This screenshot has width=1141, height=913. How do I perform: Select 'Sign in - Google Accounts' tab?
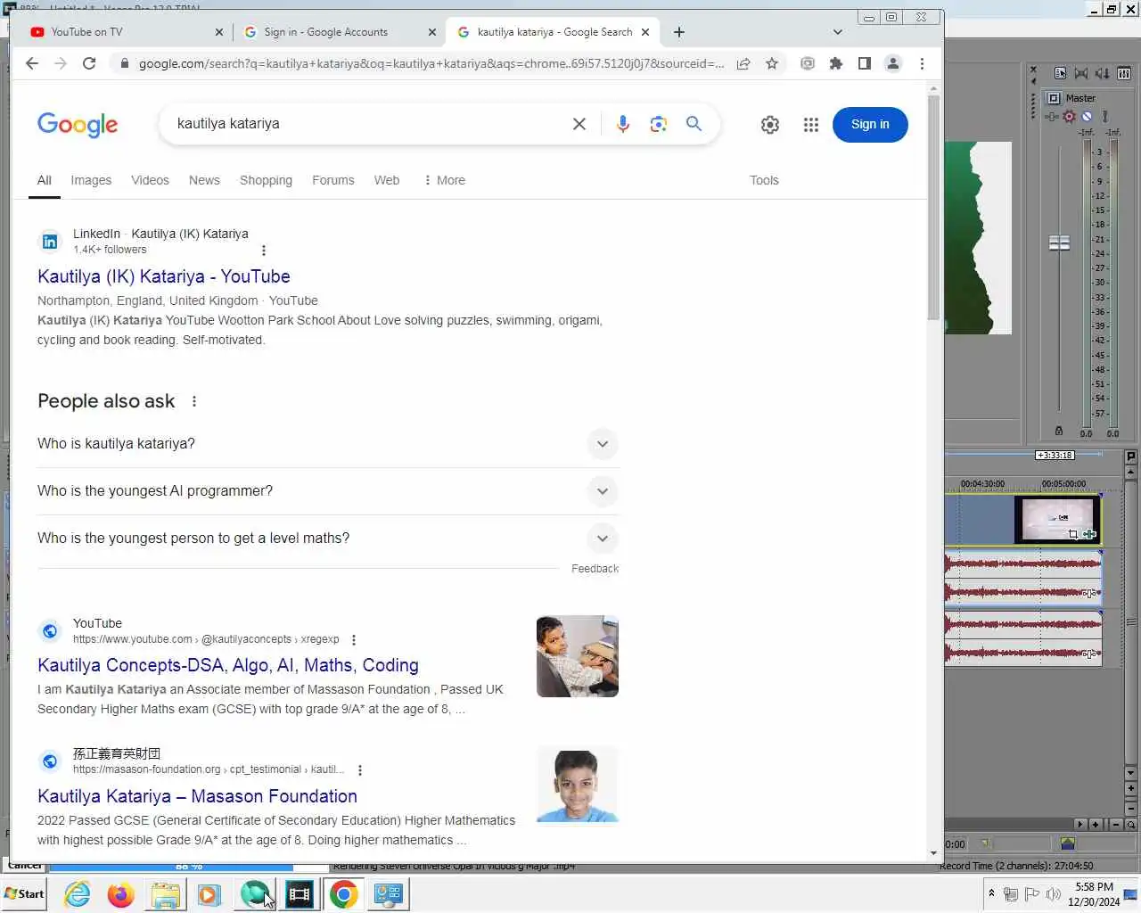point(341,32)
